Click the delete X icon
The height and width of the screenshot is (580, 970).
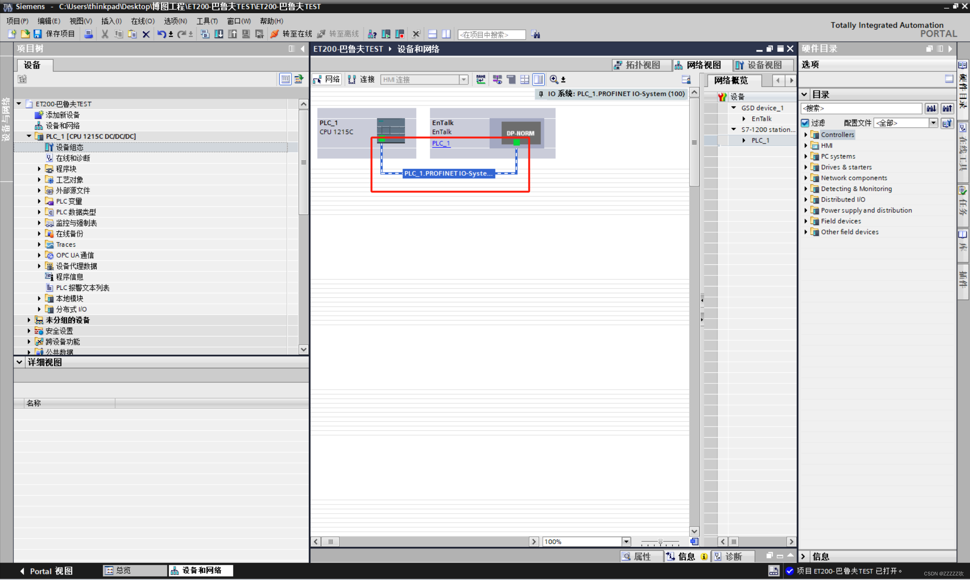(x=146, y=34)
